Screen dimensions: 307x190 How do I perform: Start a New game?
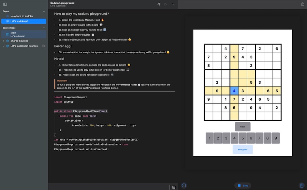[x=243, y=150]
